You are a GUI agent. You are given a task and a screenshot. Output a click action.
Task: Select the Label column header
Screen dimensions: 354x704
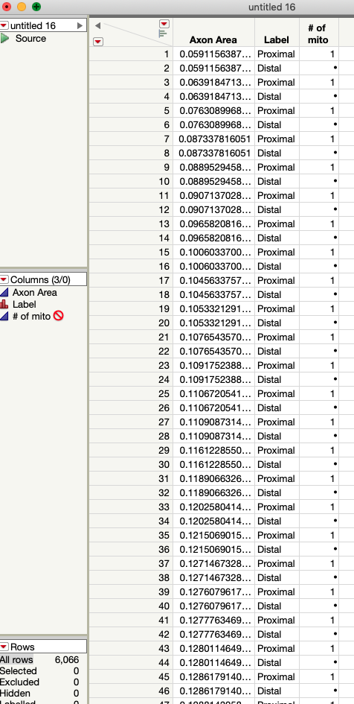[x=277, y=39]
